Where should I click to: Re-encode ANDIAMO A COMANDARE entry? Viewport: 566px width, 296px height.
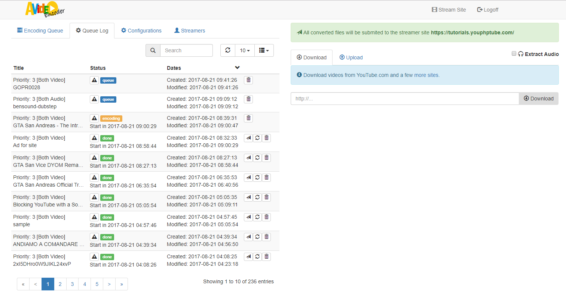[x=257, y=237]
